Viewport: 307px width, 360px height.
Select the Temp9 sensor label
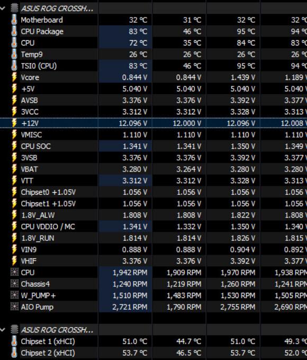pos(32,55)
